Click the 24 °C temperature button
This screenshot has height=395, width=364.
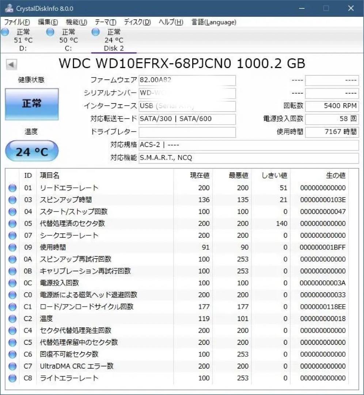point(32,151)
